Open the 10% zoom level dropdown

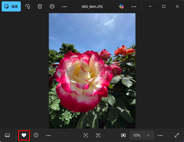pyautogui.click(x=142, y=135)
